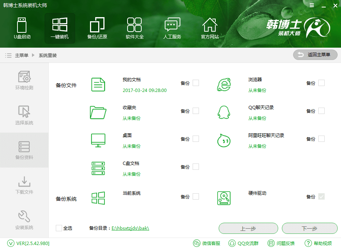
Task: Check backup for 当前系统
Action: [196, 196]
